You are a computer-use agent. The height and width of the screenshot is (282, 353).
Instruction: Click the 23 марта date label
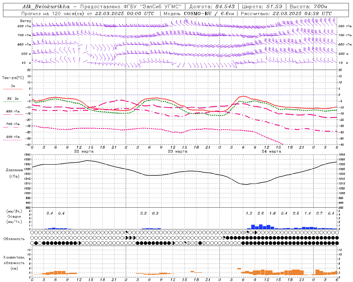click(178, 151)
